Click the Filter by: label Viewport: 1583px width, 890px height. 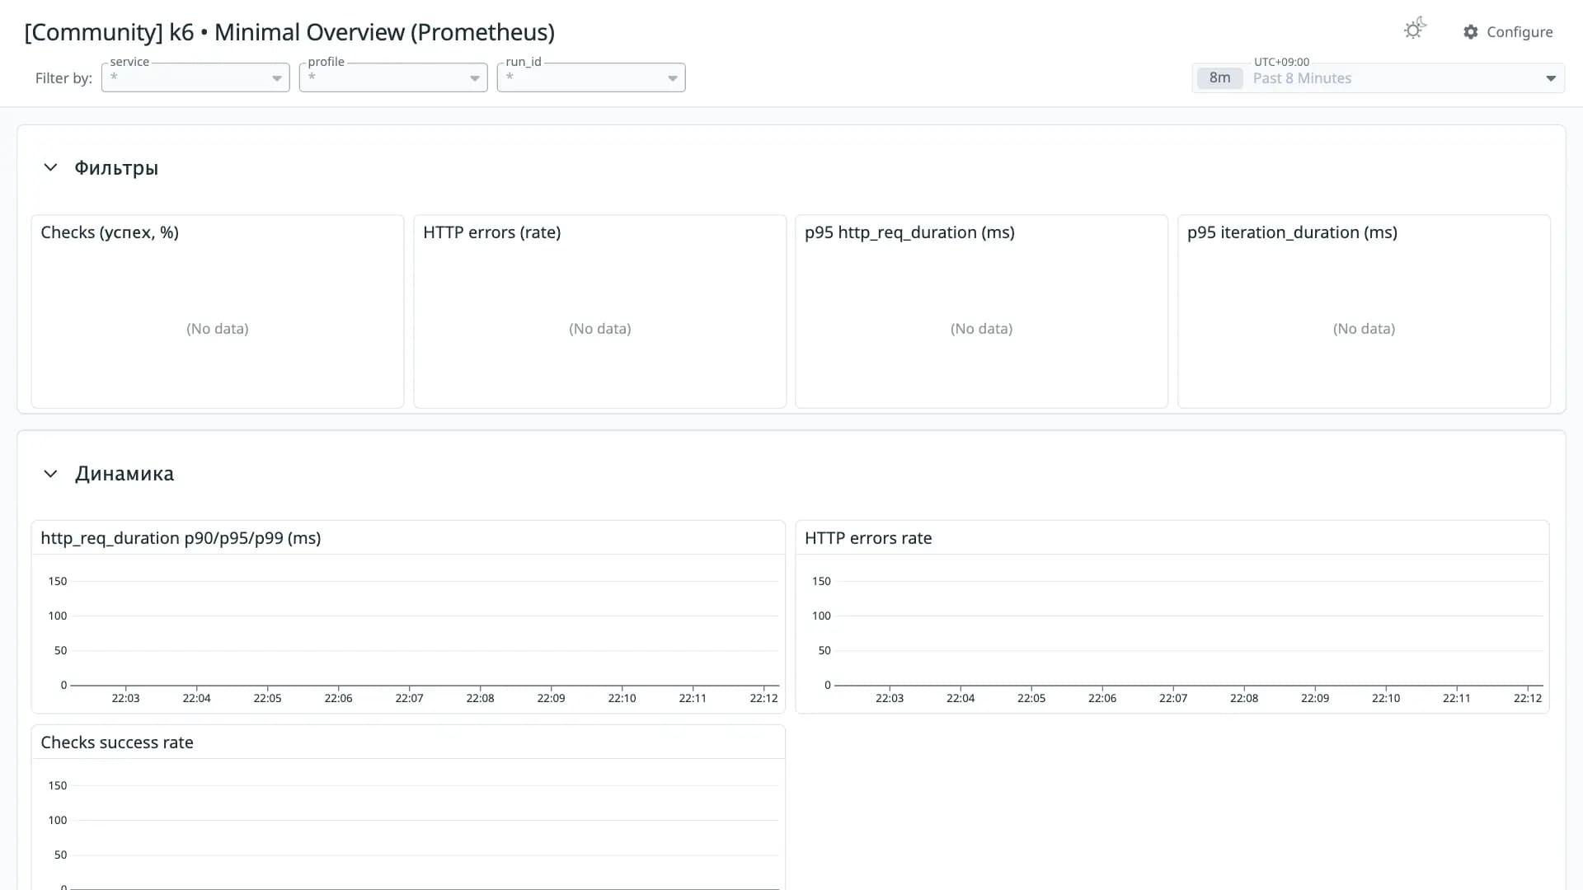(63, 78)
